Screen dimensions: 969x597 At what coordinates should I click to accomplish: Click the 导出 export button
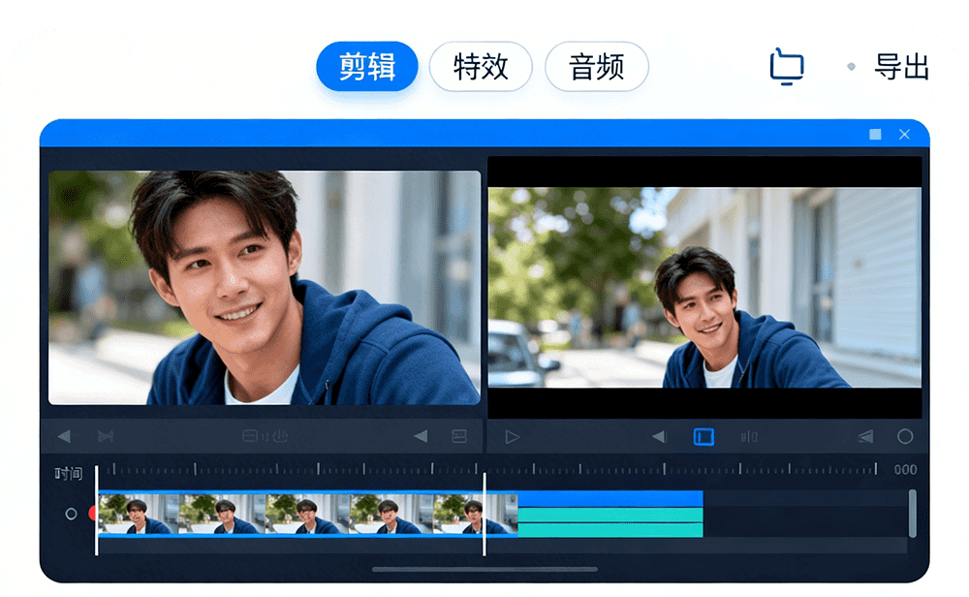tap(901, 67)
